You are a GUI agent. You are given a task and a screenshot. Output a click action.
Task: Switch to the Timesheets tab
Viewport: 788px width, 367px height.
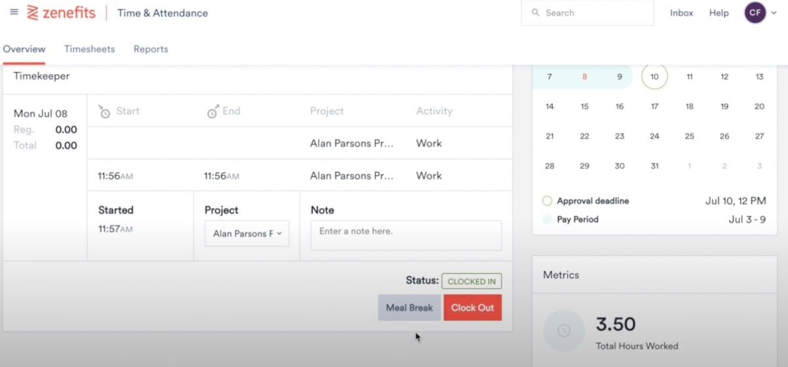click(89, 49)
